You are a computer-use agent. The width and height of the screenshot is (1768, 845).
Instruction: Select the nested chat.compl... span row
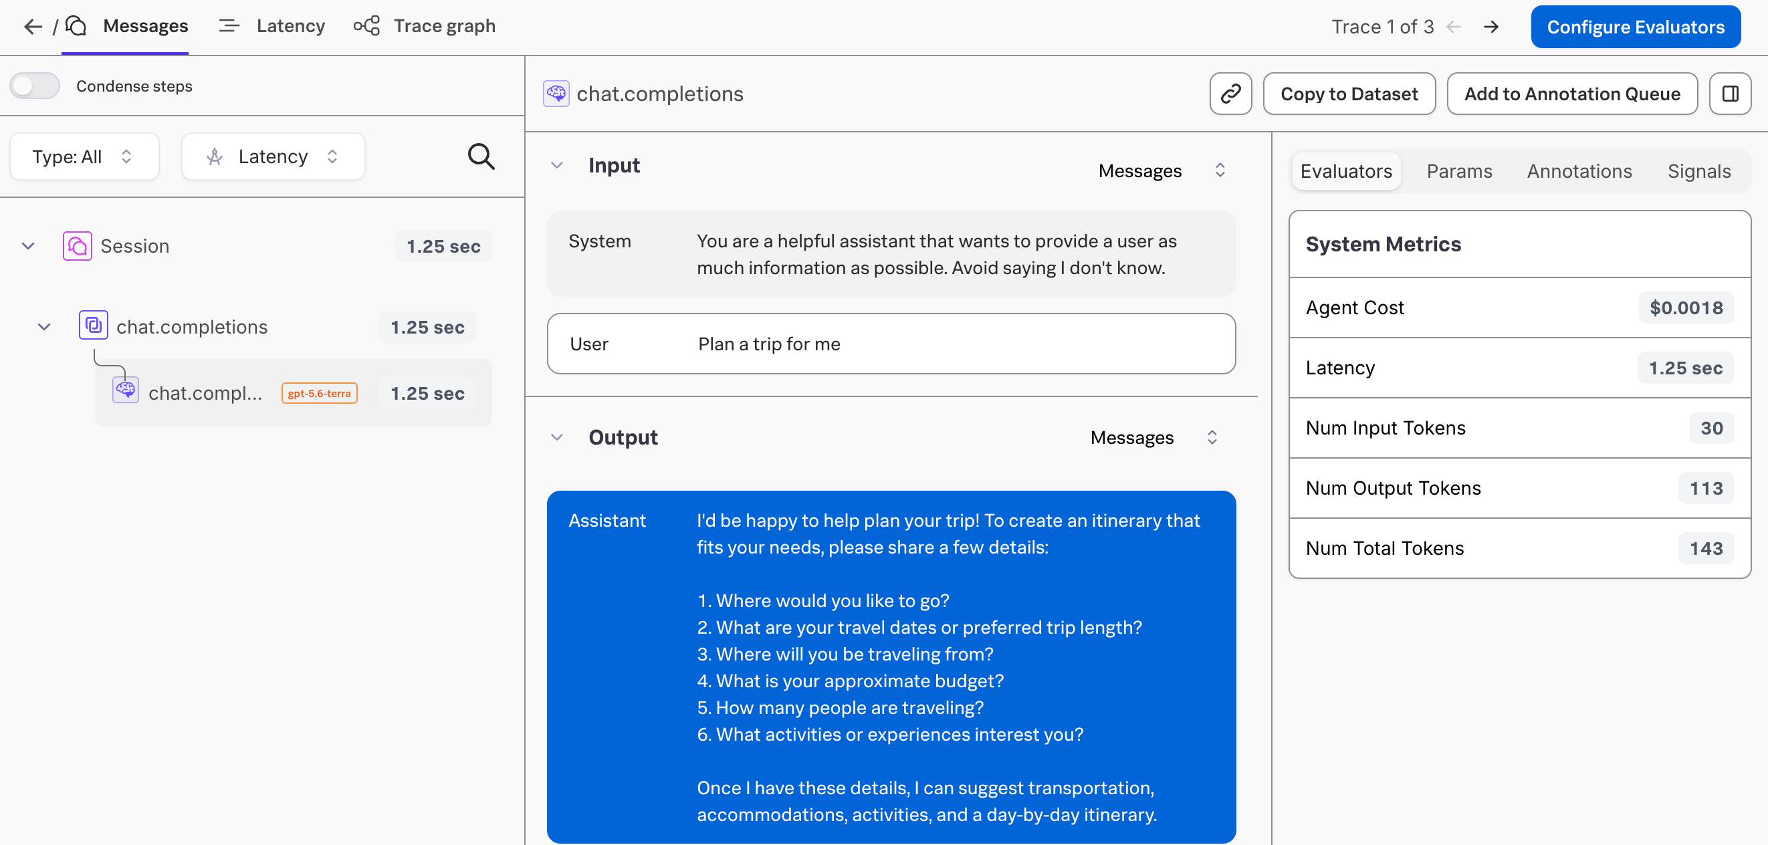pos(293,392)
